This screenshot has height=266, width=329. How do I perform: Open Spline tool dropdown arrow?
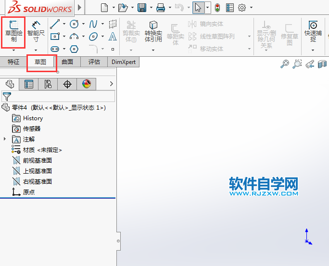(x=102, y=24)
